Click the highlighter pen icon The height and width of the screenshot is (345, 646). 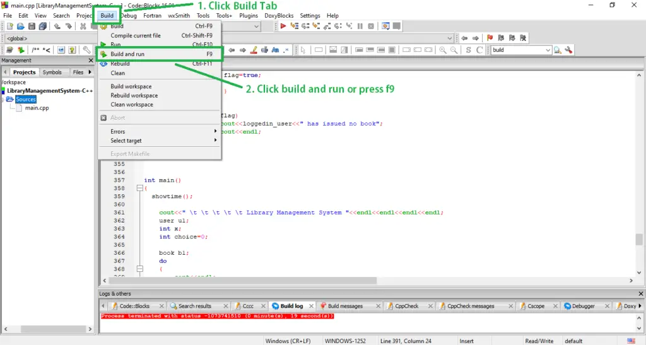254,50
